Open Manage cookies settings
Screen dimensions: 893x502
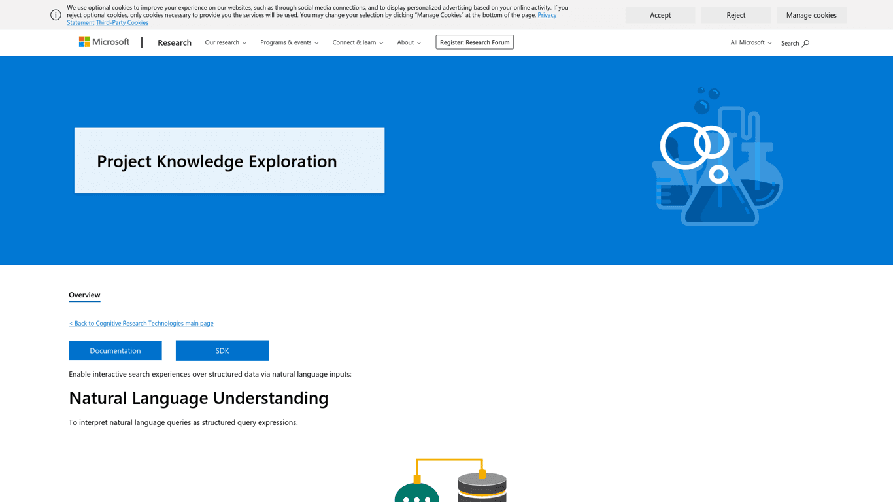[x=811, y=14]
